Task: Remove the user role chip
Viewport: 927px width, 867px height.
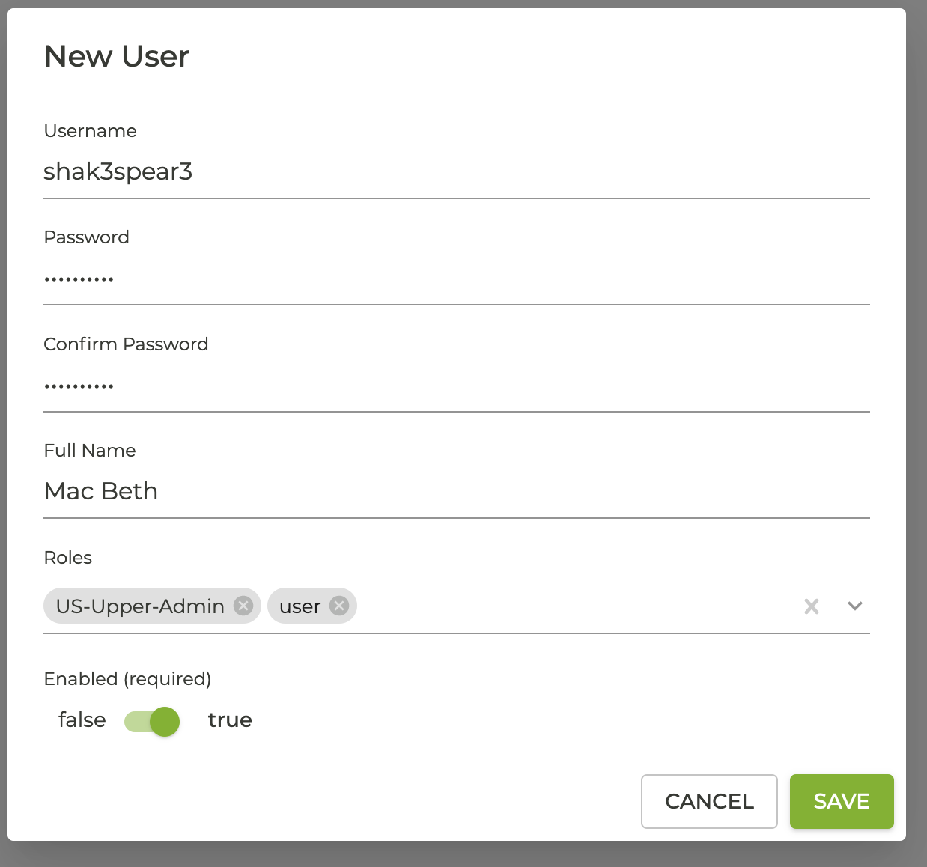Action: (x=339, y=606)
